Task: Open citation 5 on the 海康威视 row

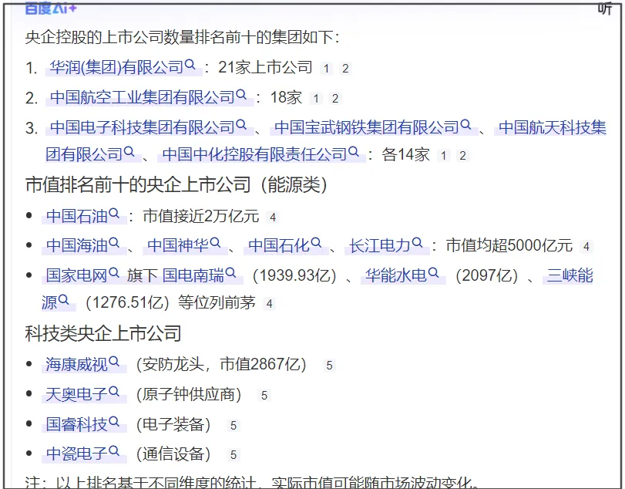Action: point(330,366)
